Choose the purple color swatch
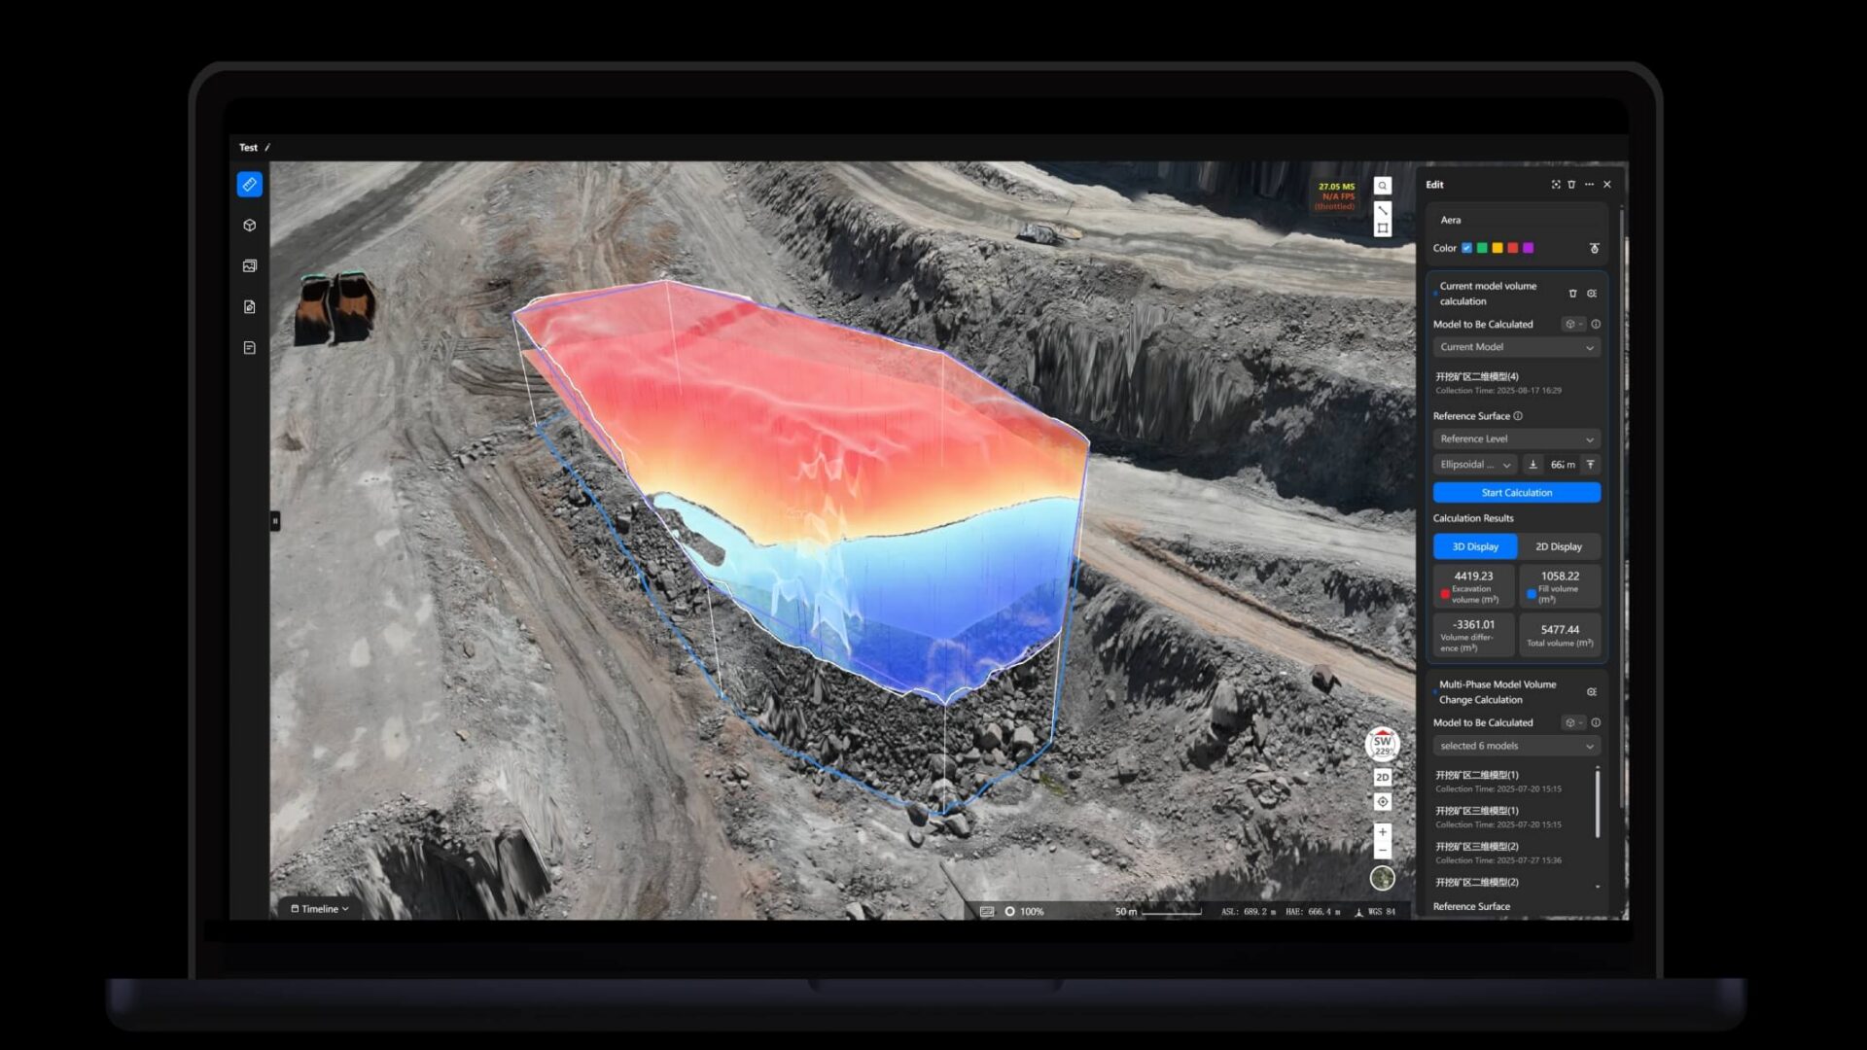The width and height of the screenshot is (1867, 1050). pos(1528,248)
